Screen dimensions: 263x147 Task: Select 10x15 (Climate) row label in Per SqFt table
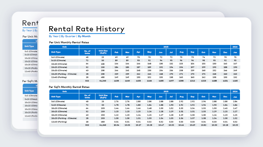(x=59, y=111)
